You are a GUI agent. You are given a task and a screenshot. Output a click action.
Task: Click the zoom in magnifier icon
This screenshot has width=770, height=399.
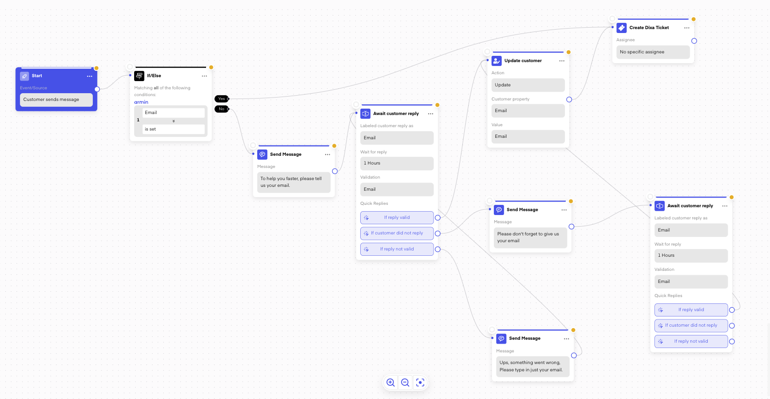(390, 382)
